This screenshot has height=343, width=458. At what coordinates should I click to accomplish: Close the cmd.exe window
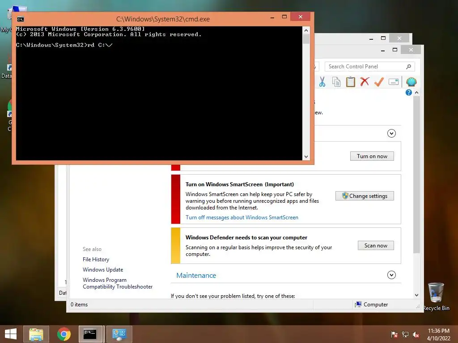click(x=300, y=17)
